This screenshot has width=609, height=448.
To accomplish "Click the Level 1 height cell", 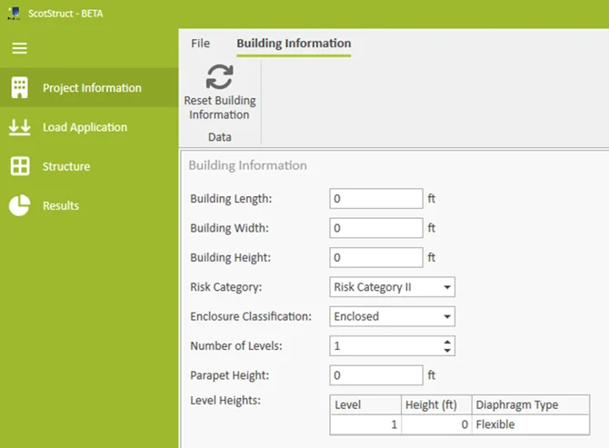I will click(x=436, y=424).
